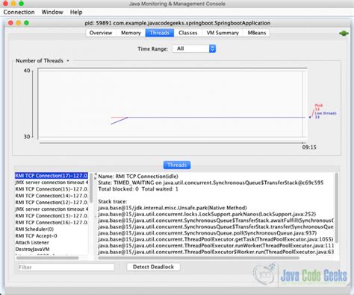
Task: Open the Connection menu
Action: [x=19, y=12]
